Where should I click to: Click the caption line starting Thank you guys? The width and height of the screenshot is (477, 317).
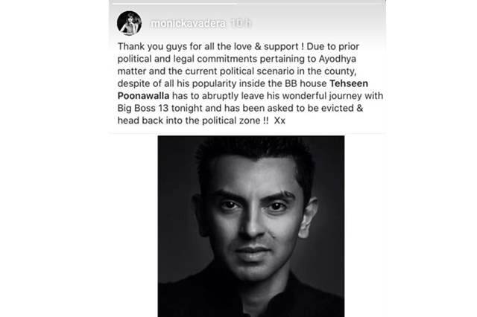(238, 46)
